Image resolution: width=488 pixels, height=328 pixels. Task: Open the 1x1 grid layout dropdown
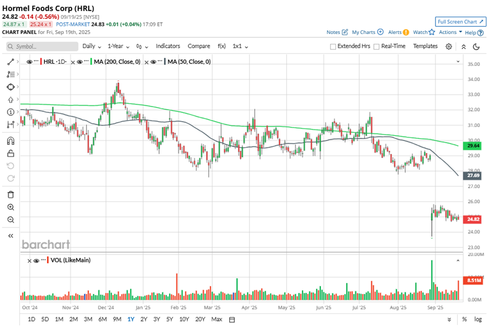[x=240, y=46]
